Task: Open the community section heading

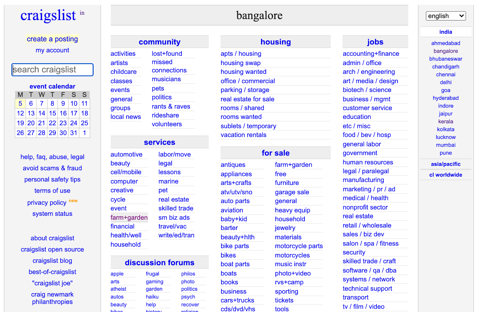Action: 160,42
